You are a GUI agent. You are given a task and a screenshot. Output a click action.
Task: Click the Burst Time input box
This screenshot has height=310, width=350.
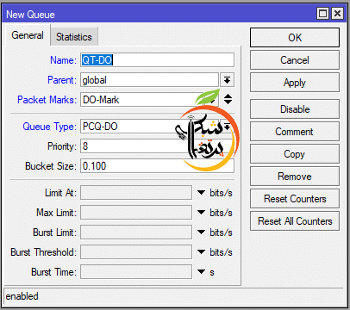[136, 272]
